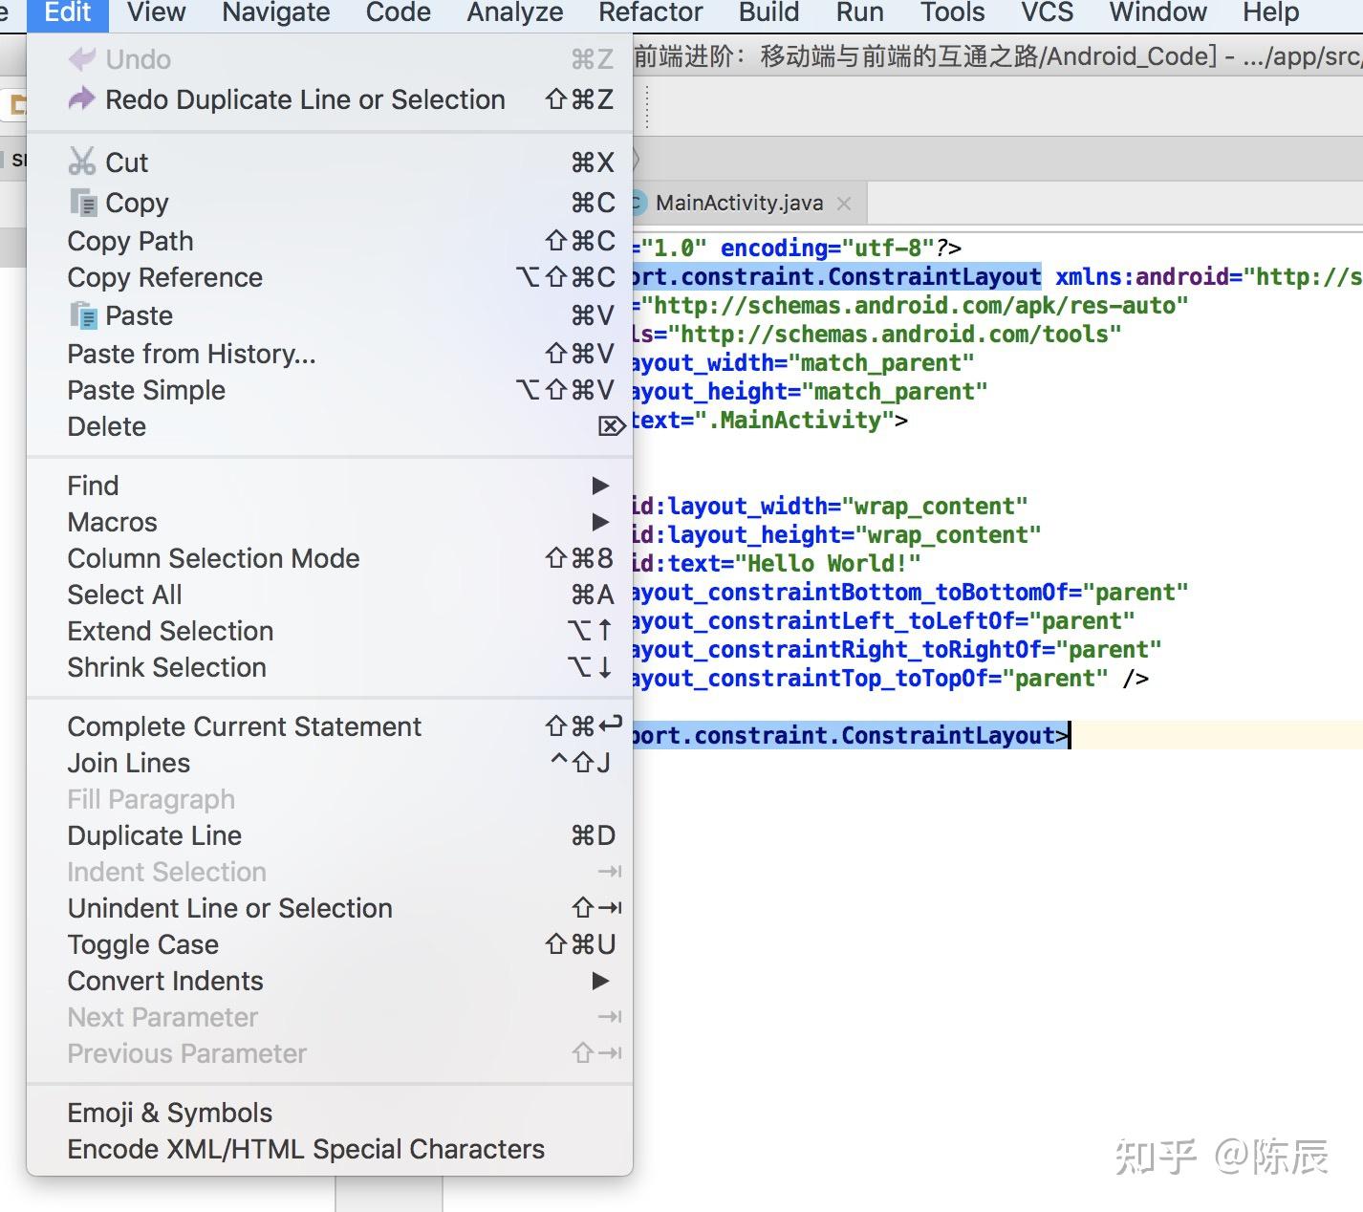This screenshot has width=1363, height=1212.
Task: Open the Refactor menu
Action: [x=651, y=12]
